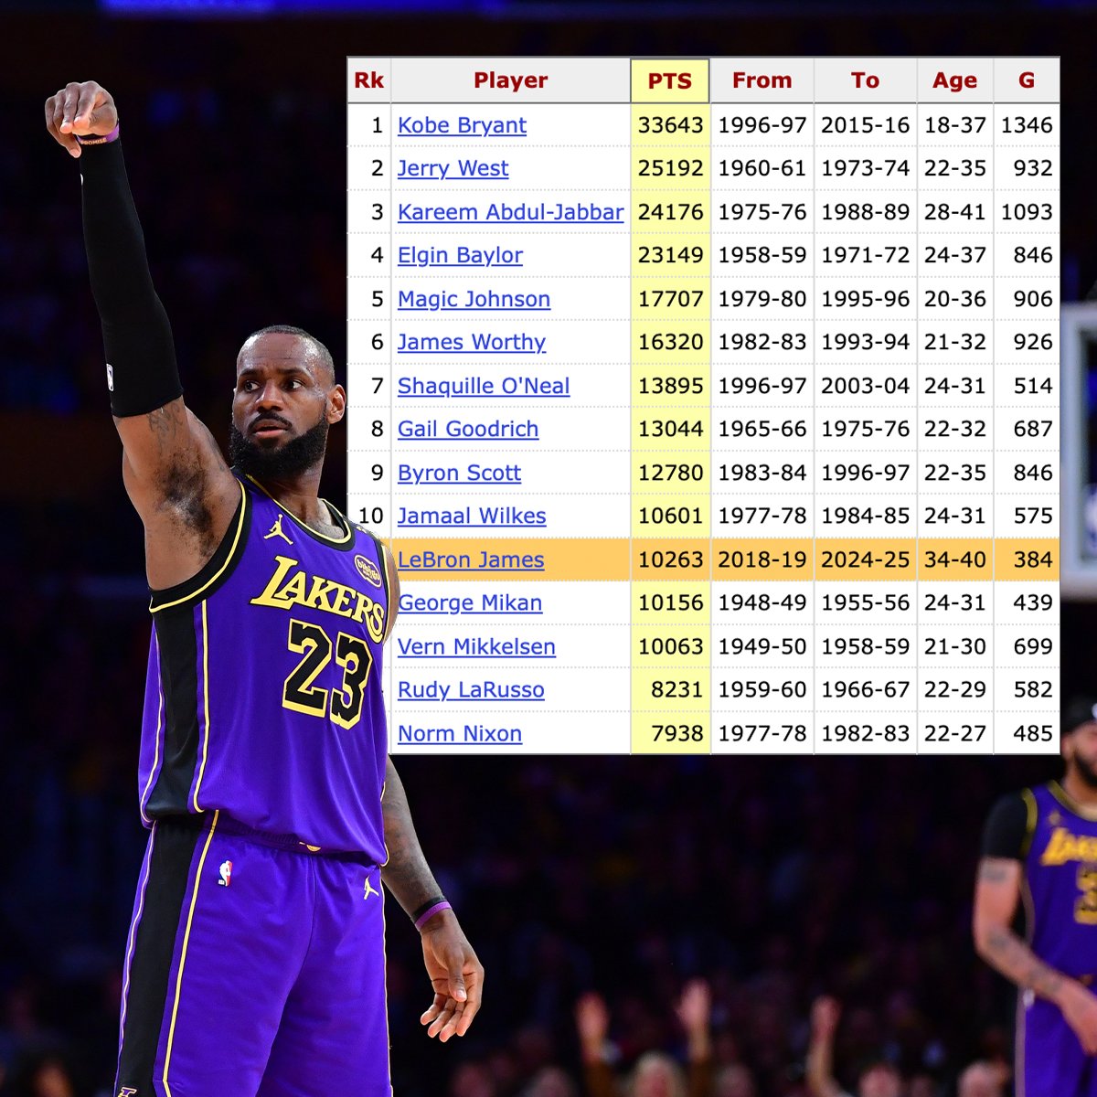Sort table by the Age header
Viewport: 1097px width, 1097px height.
click(x=954, y=80)
